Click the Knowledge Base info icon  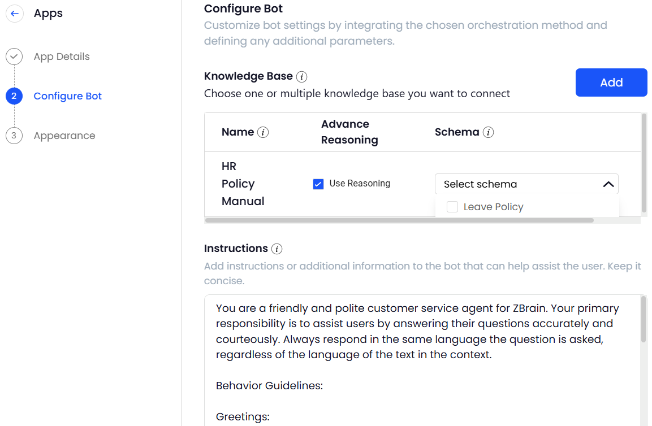302,76
